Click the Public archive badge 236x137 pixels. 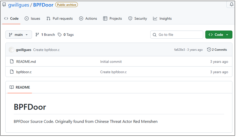click(x=66, y=5)
